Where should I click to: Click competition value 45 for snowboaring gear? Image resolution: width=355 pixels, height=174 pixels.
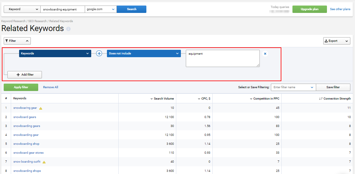pos(277,108)
